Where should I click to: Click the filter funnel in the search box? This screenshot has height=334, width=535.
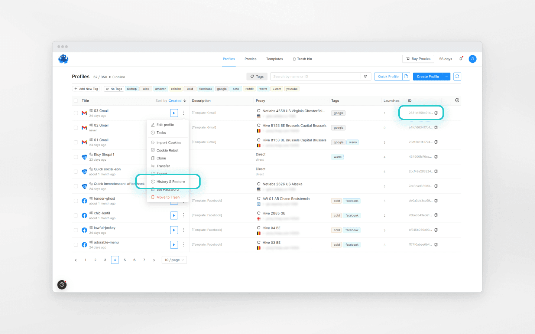tap(366, 76)
